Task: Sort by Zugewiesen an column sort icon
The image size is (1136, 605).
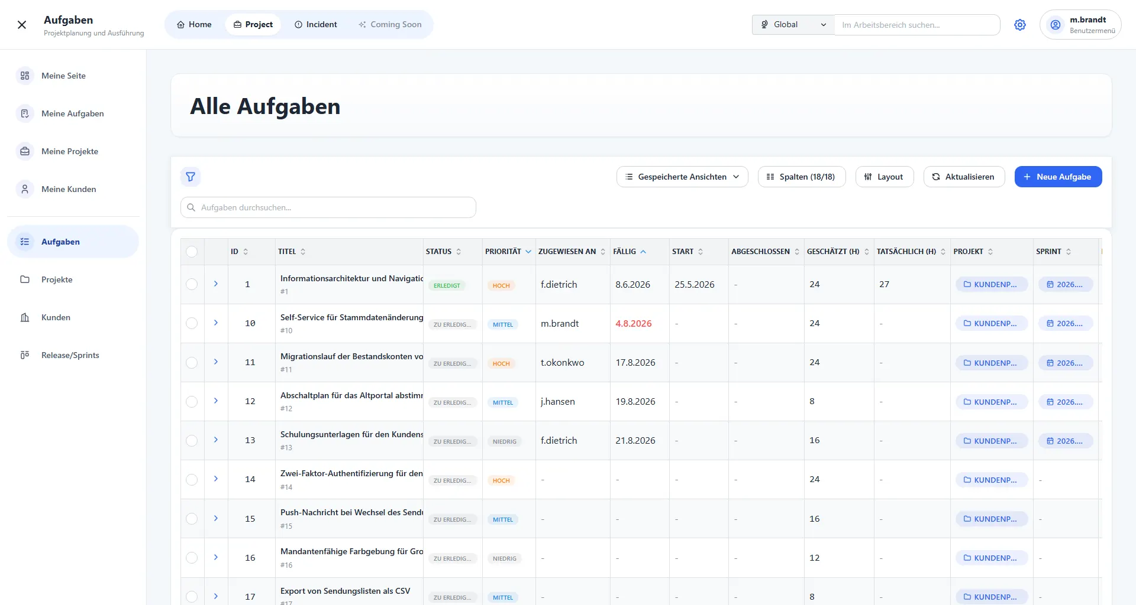Action: click(603, 252)
